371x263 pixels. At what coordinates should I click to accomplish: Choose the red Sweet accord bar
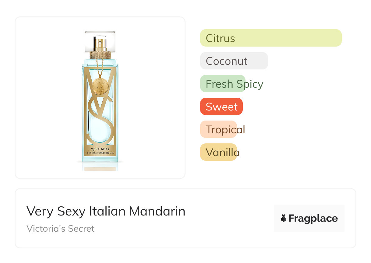221,107
